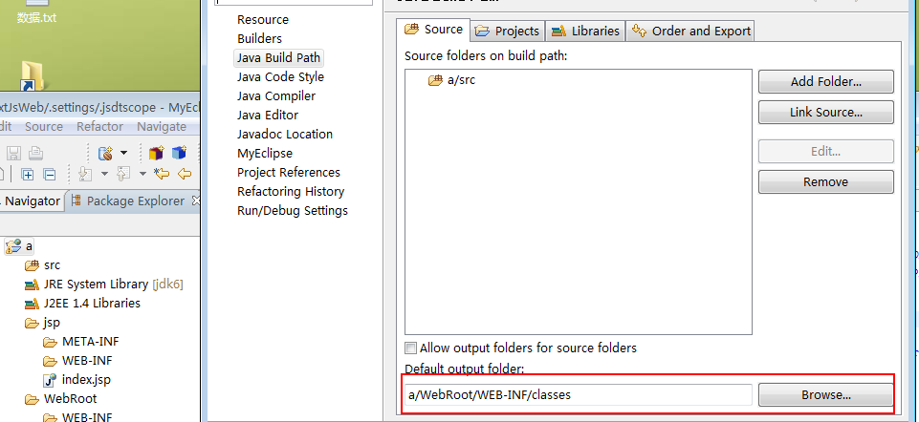Select a/src in source folders list
This screenshot has width=919, height=422.
pyautogui.click(x=452, y=80)
